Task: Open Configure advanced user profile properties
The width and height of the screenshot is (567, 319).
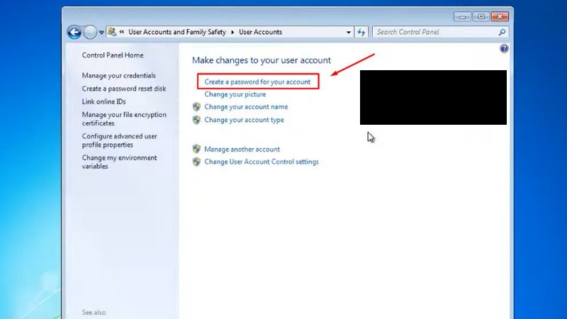Action: [x=119, y=140]
